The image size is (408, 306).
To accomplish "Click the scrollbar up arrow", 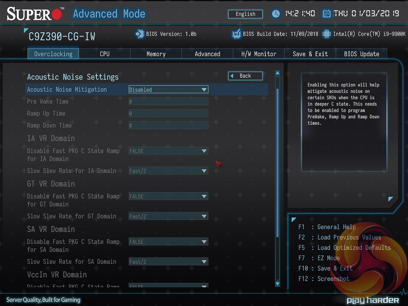I will 277,73.
